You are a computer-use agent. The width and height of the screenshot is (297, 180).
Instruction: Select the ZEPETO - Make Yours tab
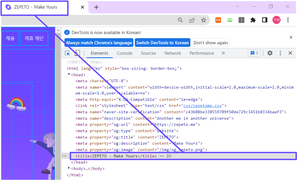coord(35,8)
